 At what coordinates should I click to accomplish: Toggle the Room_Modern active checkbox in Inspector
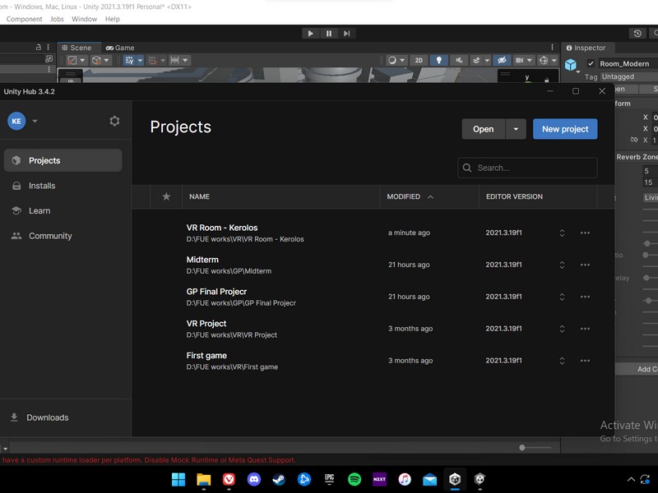pyautogui.click(x=591, y=63)
